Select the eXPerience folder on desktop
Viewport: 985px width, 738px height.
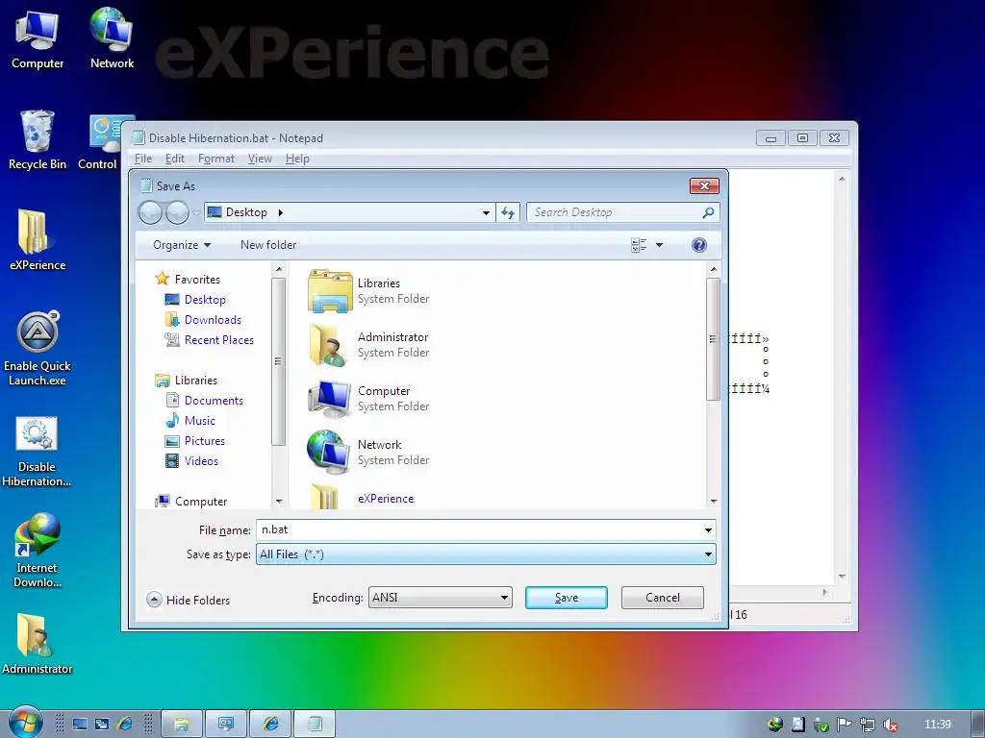coord(38,241)
